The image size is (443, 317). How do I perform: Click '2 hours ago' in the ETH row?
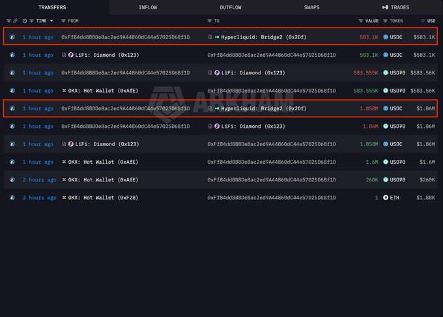click(x=39, y=198)
